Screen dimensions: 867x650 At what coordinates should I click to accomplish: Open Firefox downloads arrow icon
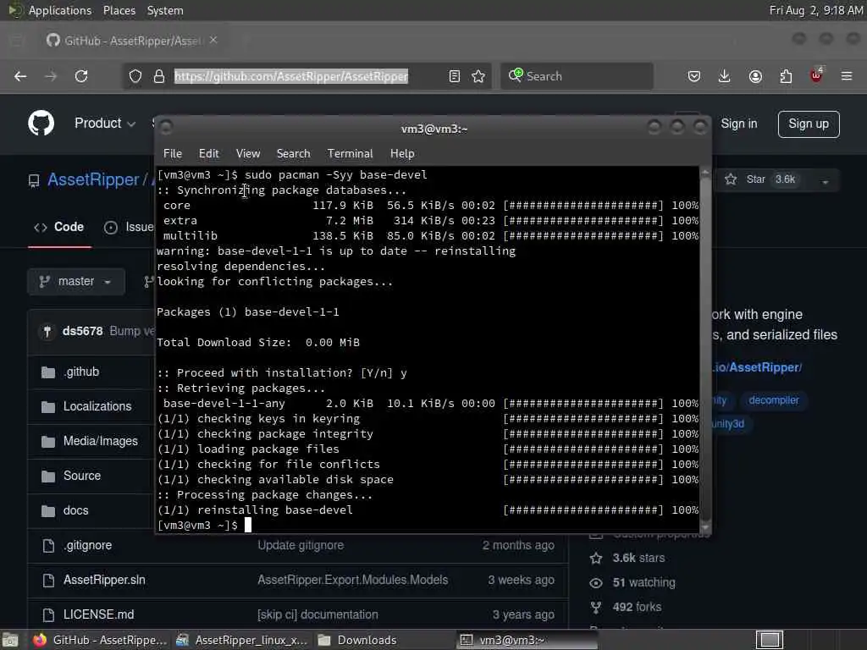pyautogui.click(x=725, y=76)
